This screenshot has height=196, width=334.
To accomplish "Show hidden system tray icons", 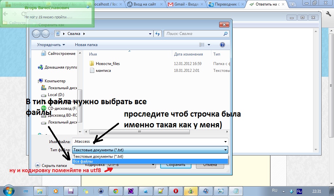I will (283, 191).
